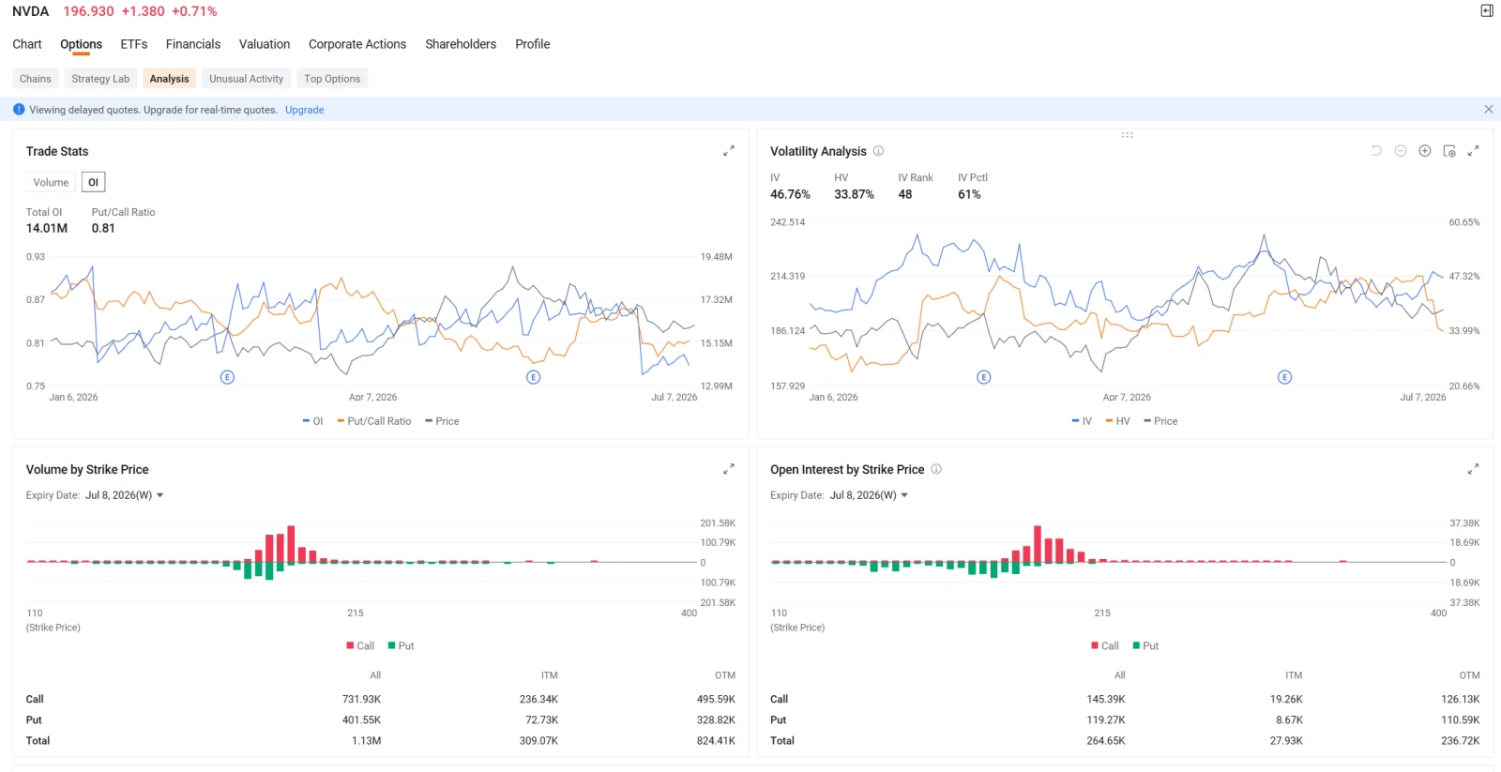The image size is (1501, 772).
Task: Switch Trade Stats to Volume view
Action: coord(51,182)
